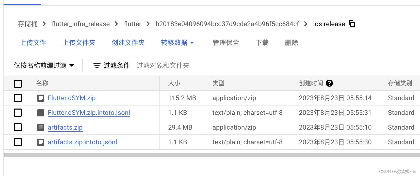Viewport: 420px width, 176px height.
Task: Check the checkbox for artifacts.zip
Action: [18, 127]
